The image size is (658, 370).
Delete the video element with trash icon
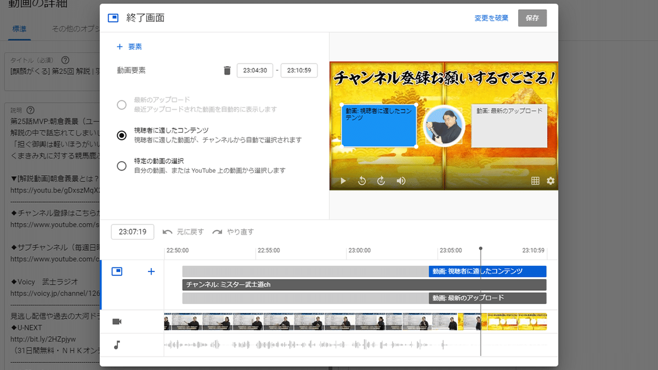click(227, 71)
